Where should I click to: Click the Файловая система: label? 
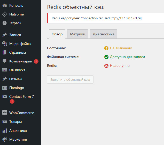(x=63, y=57)
